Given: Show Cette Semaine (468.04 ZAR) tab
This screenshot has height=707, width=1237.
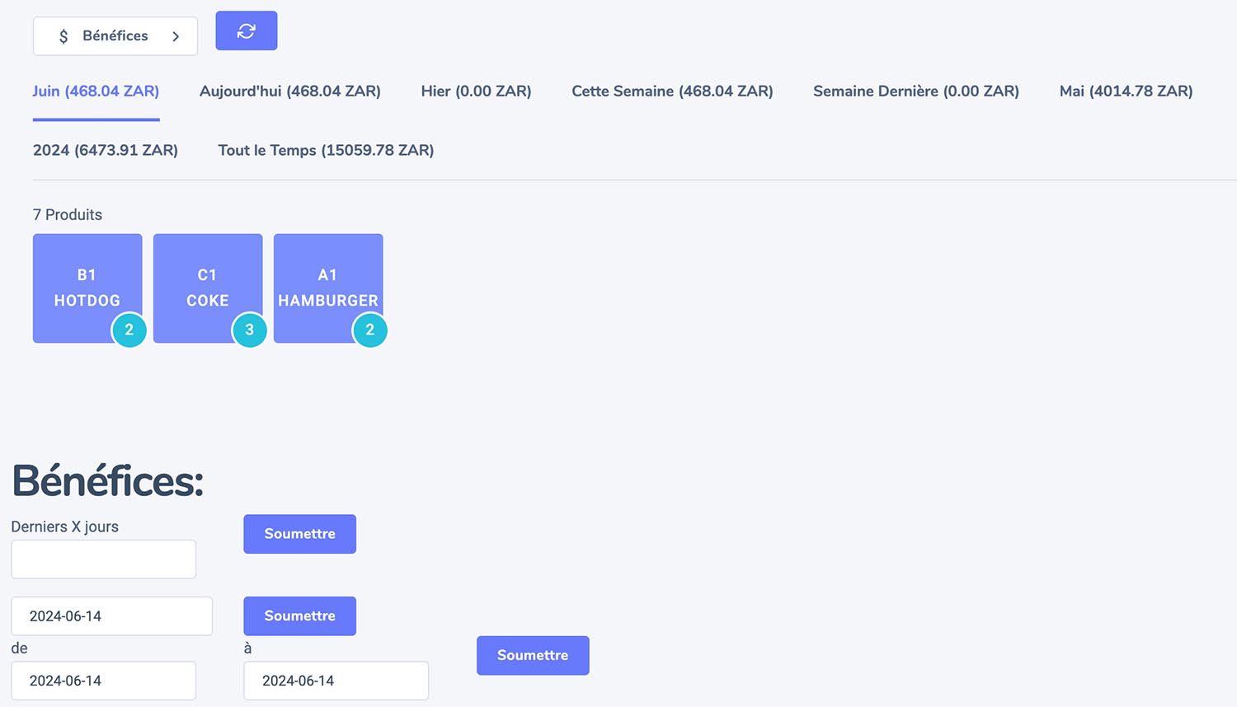Looking at the screenshot, I should pyautogui.click(x=672, y=91).
